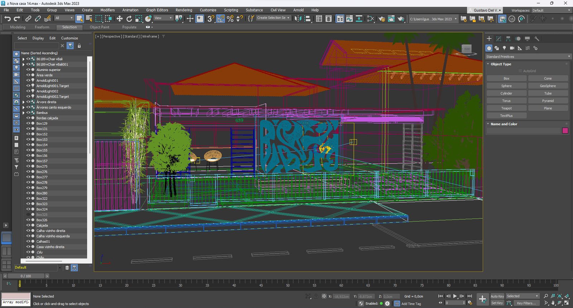Click the TextPlus button
The height and width of the screenshot is (308, 573).
506,116
